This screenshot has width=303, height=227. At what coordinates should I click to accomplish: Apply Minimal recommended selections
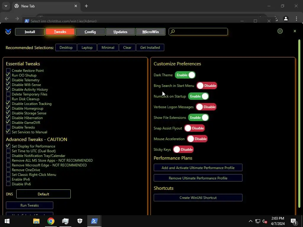(x=108, y=48)
